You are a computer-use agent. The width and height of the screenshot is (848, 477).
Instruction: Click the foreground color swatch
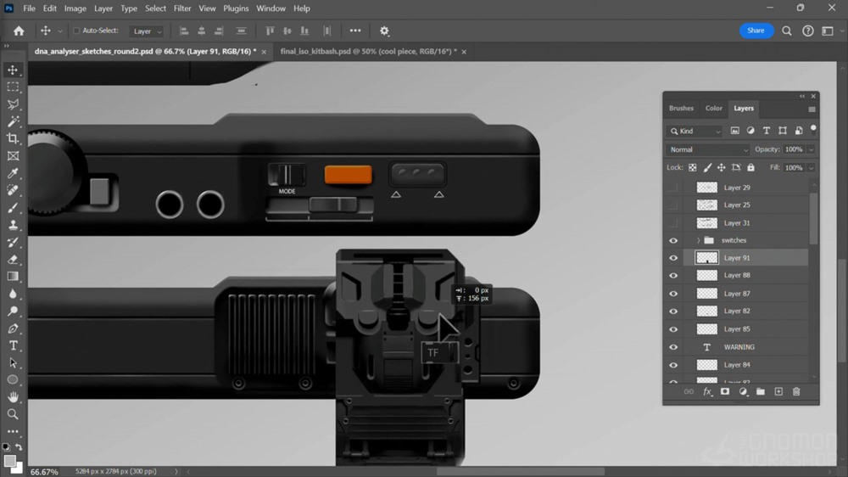[9, 461]
